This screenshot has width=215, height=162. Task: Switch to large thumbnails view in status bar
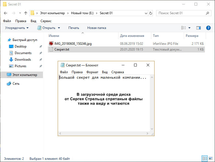(211, 158)
